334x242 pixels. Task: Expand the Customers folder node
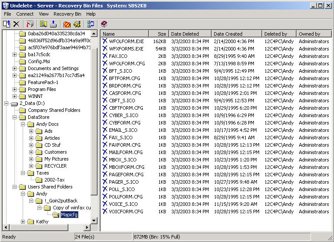coord(31,152)
